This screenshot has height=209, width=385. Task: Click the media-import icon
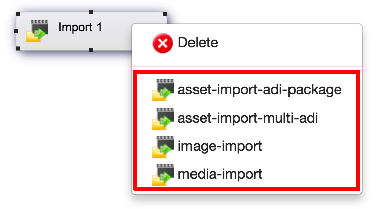pos(163,175)
